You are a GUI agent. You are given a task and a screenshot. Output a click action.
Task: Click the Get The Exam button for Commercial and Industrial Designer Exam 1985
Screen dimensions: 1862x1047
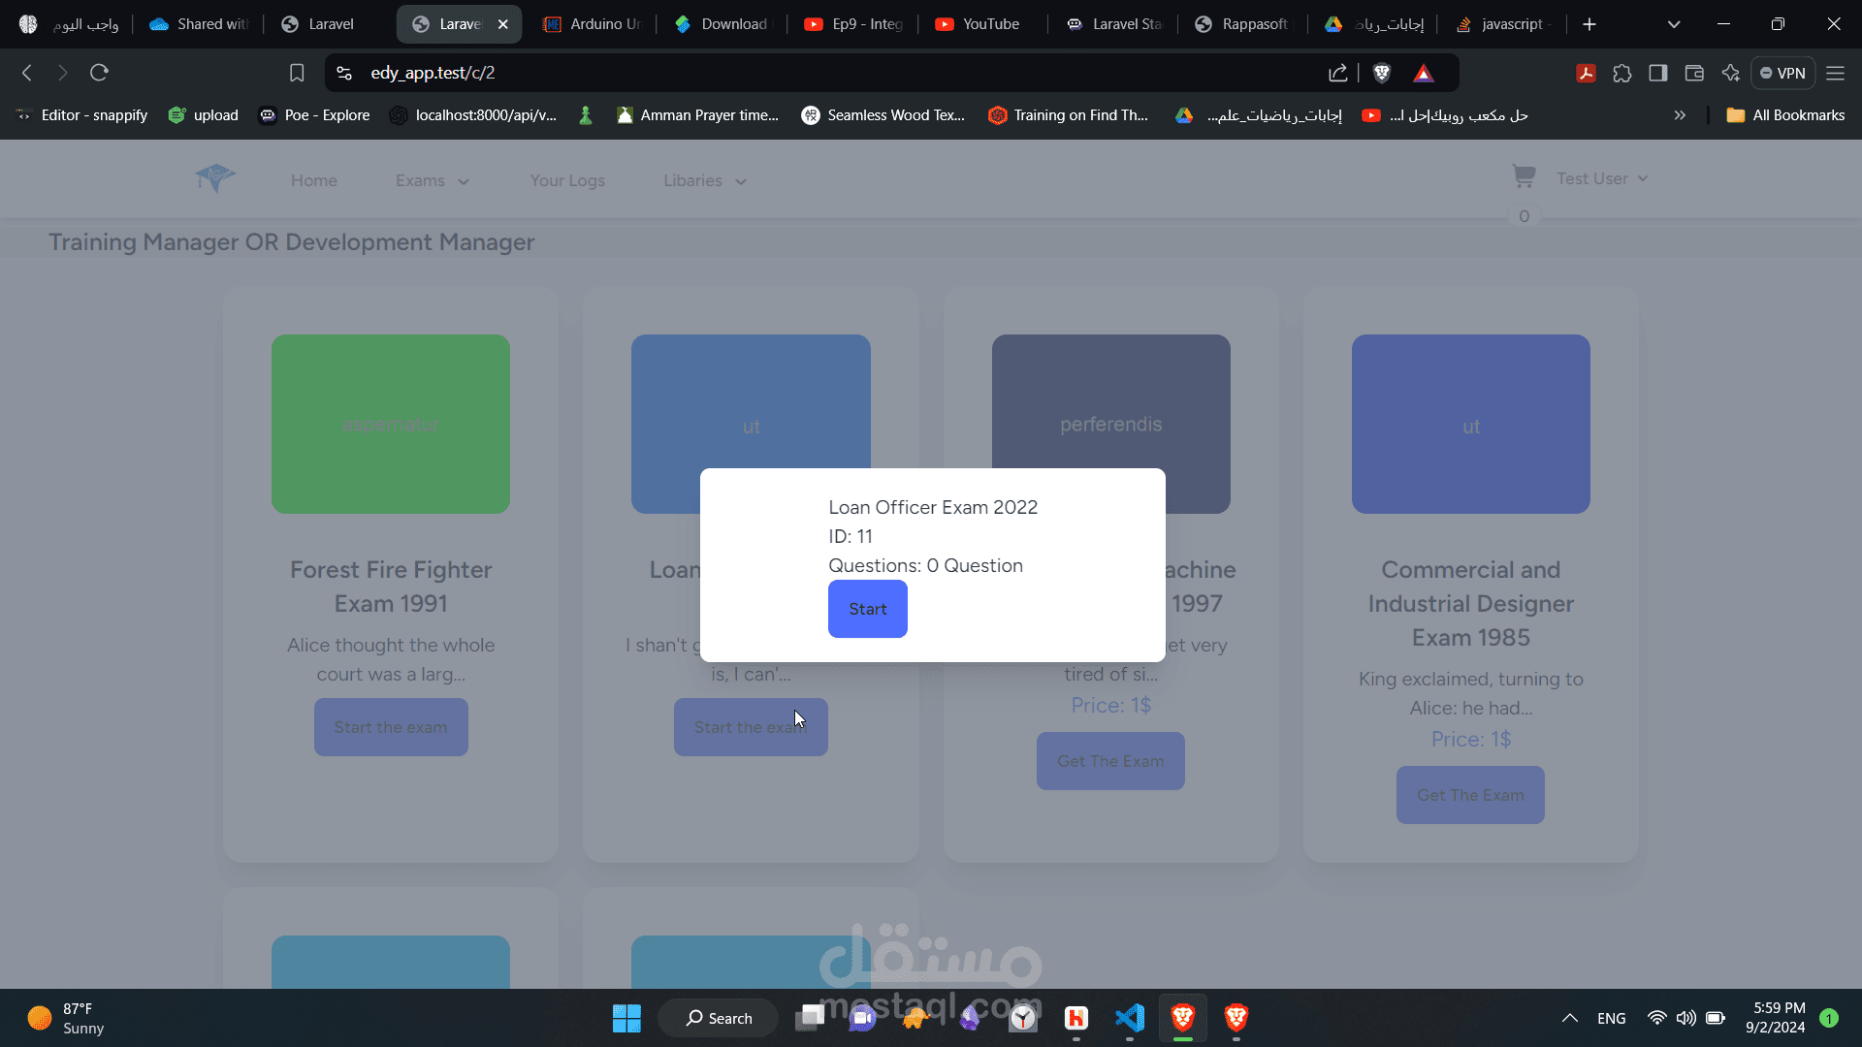pos(1470,795)
